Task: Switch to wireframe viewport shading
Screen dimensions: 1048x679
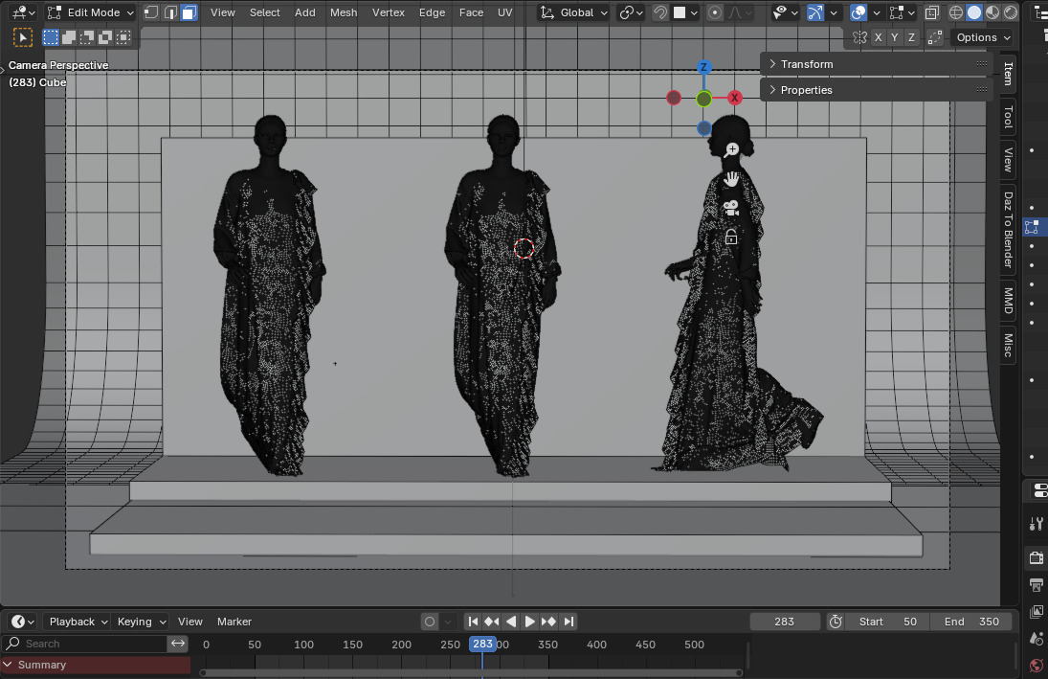Action: pyautogui.click(x=956, y=12)
